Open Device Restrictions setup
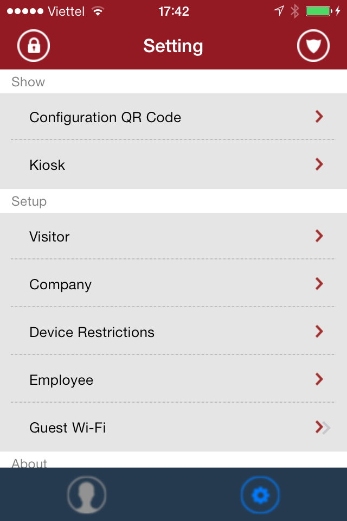Image resolution: width=347 pixels, height=521 pixels. pos(92,332)
